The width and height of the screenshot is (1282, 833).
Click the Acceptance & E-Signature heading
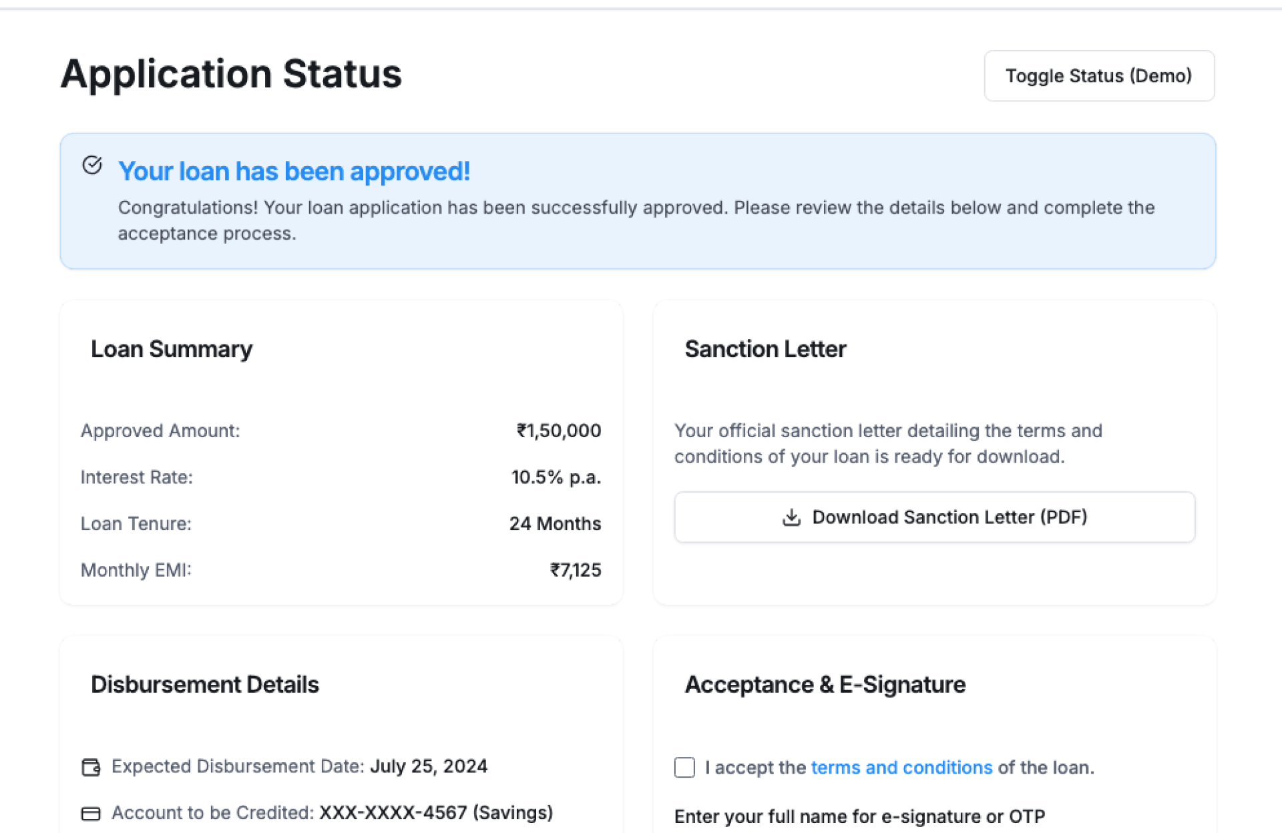coord(825,685)
